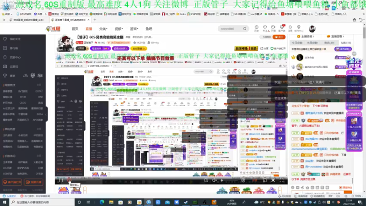The image size is (366, 206).
Task: Open the 首页 home tab
Action: tap(75, 29)
